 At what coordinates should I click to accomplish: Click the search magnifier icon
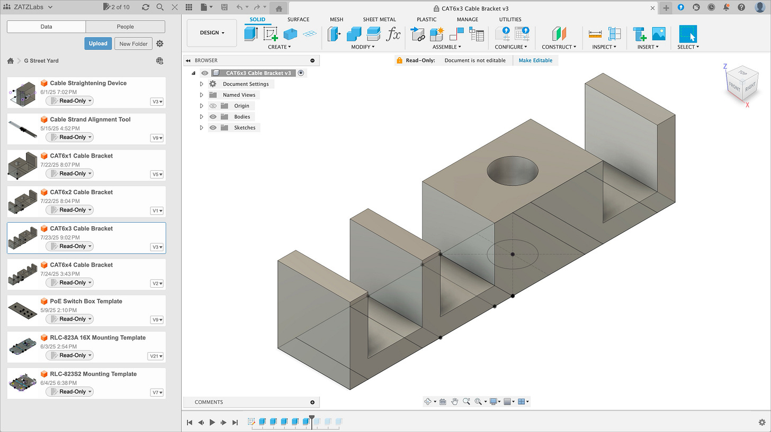[x=160, y=7]
